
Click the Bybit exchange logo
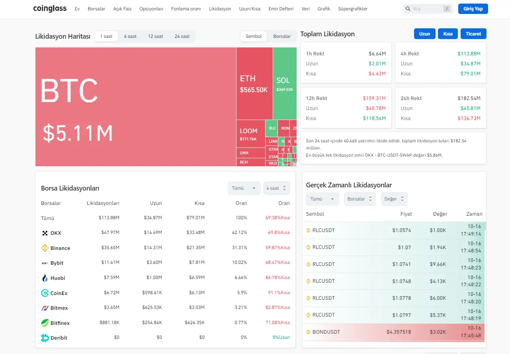coord(45,263)
